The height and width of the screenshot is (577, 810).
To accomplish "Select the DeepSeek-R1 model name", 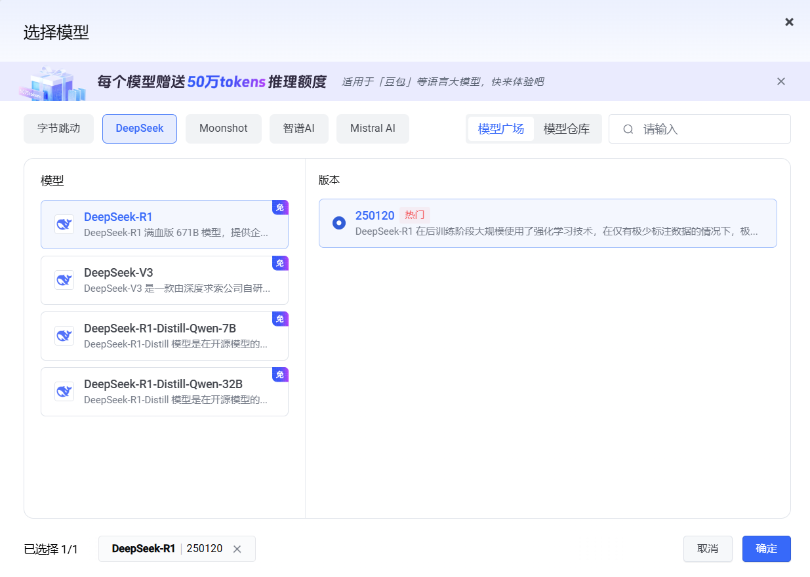I will click(118, 217).
